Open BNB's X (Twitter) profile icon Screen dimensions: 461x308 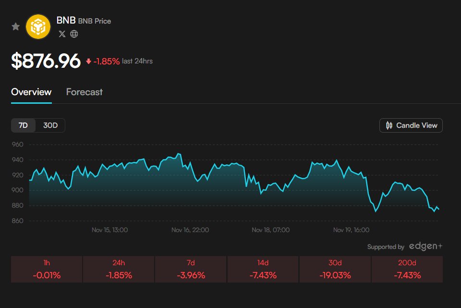point(62,34)
